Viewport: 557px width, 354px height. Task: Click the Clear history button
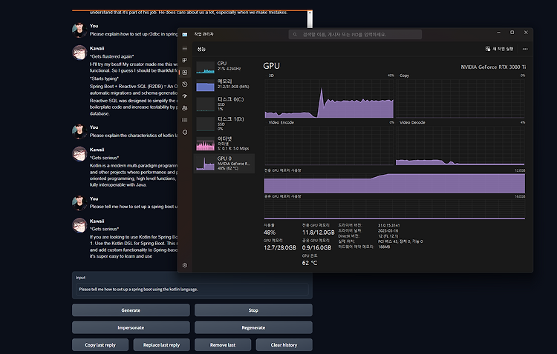(284, 345)
